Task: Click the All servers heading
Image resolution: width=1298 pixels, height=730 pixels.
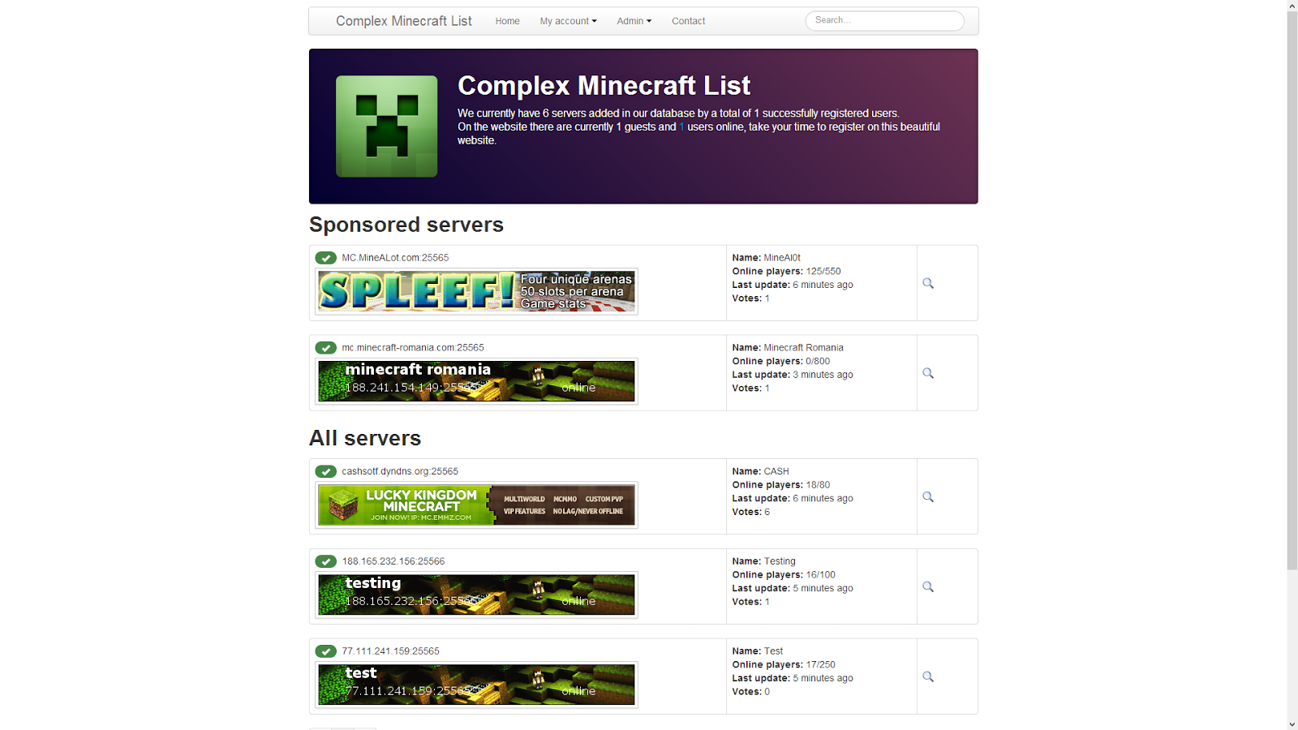Action: (365, 438)
